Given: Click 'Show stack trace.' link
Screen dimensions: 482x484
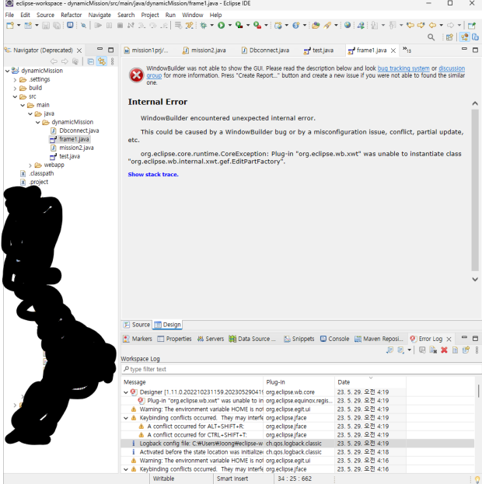Looking at the screenshot, I should [x=153, y=174].
